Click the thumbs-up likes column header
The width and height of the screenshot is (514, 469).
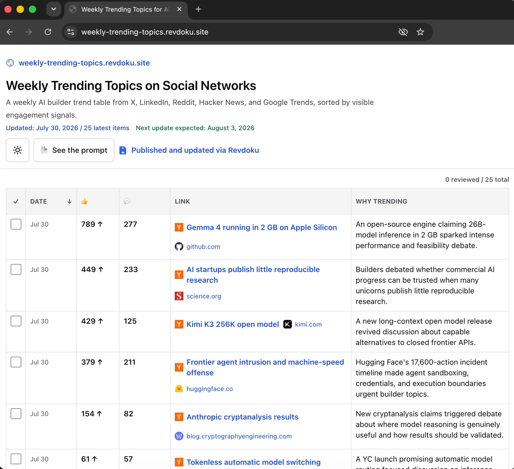click(84, 202)
